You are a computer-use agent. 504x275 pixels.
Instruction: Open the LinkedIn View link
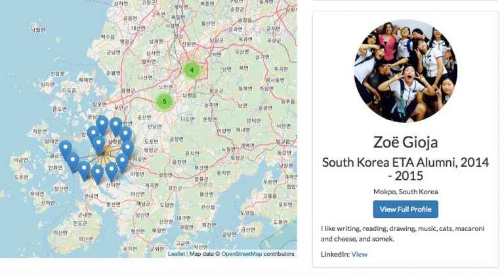coord(360,255)
